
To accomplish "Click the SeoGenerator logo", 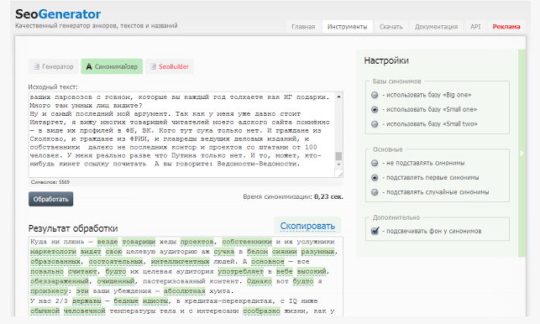I will coord(58,14).
